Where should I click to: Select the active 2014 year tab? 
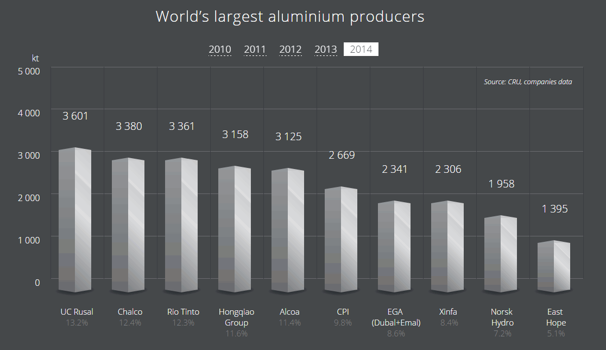pyautogui.click(x=361, y=49)
